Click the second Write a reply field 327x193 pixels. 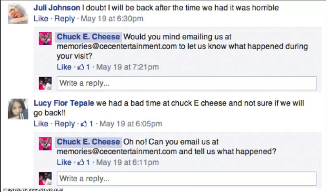[186, 178]
